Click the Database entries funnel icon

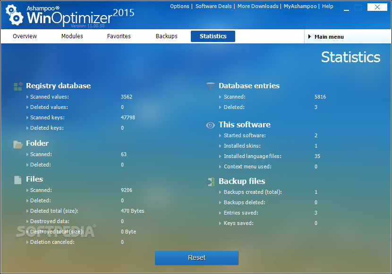210,86
